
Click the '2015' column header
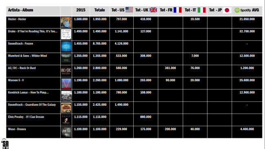click(81, 10)
